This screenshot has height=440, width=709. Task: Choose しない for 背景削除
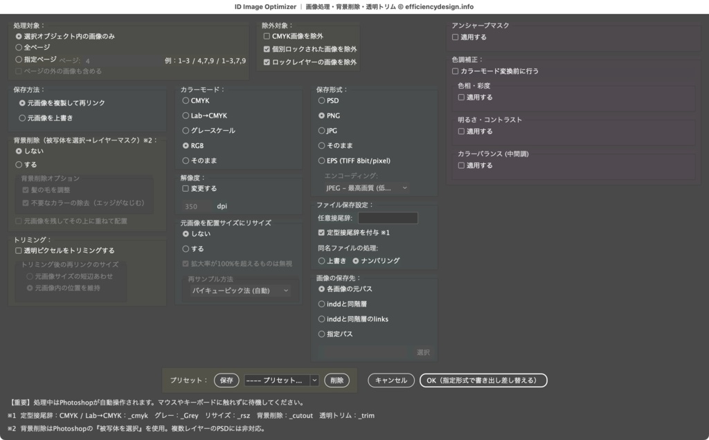[29, 151]
